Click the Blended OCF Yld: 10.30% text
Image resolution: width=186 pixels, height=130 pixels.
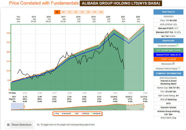pos(168,32)
